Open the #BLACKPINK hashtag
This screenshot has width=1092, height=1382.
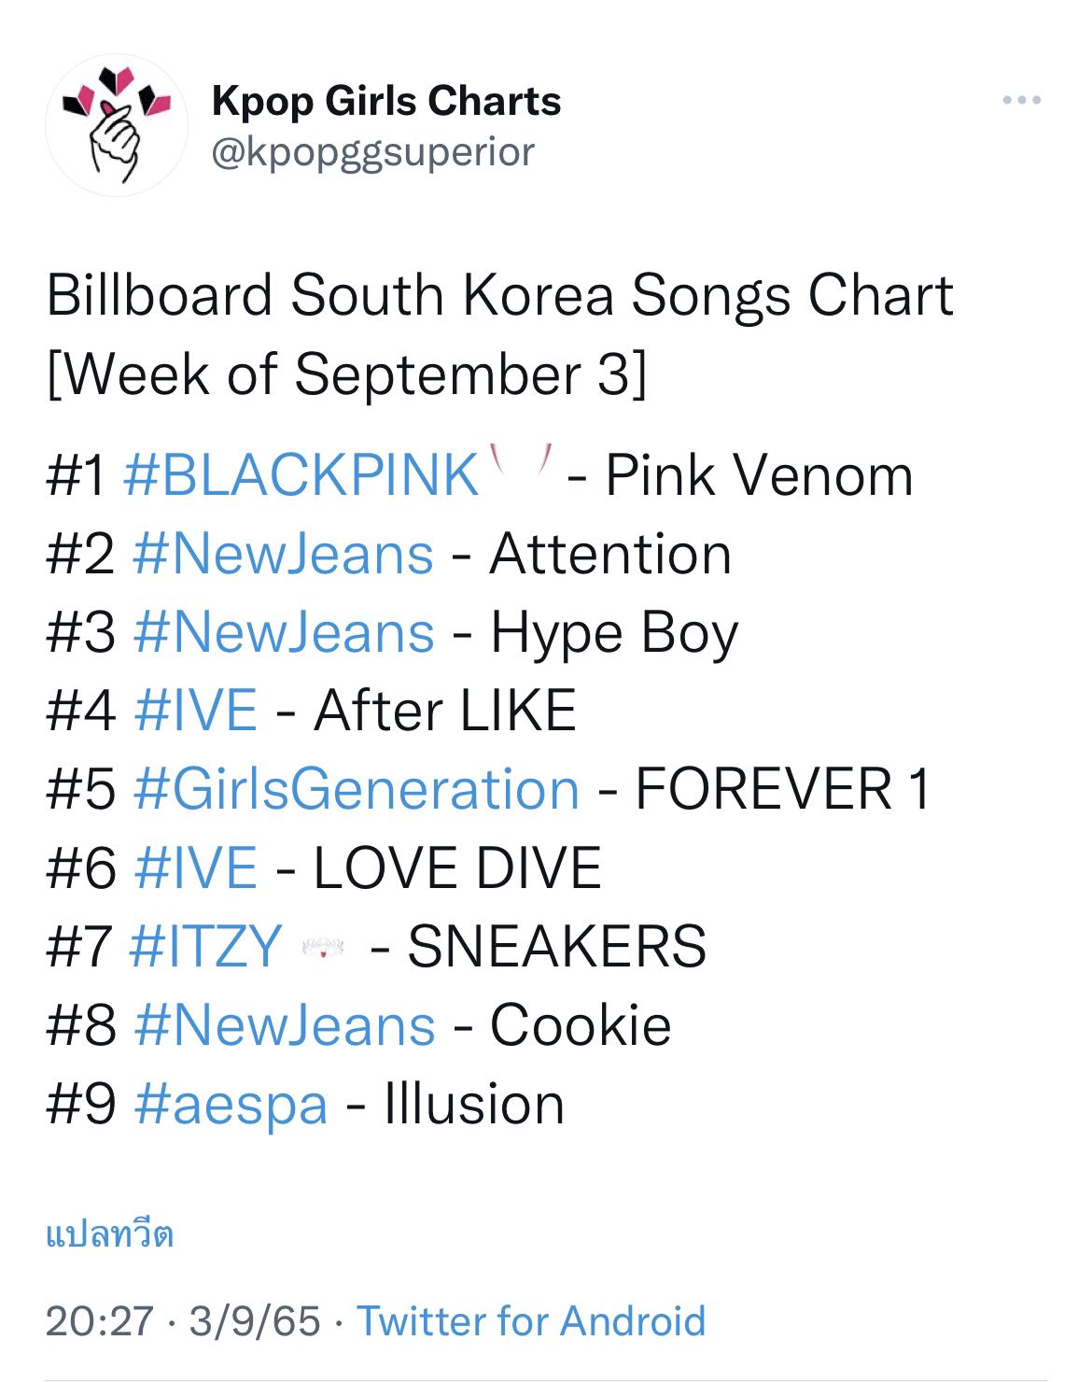(x=301, y=474)
